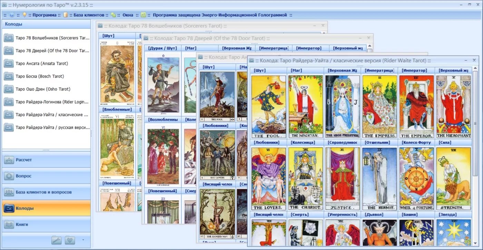Click The Hierophant card thumbnail
483x250 pixels.
pos(453,107)
